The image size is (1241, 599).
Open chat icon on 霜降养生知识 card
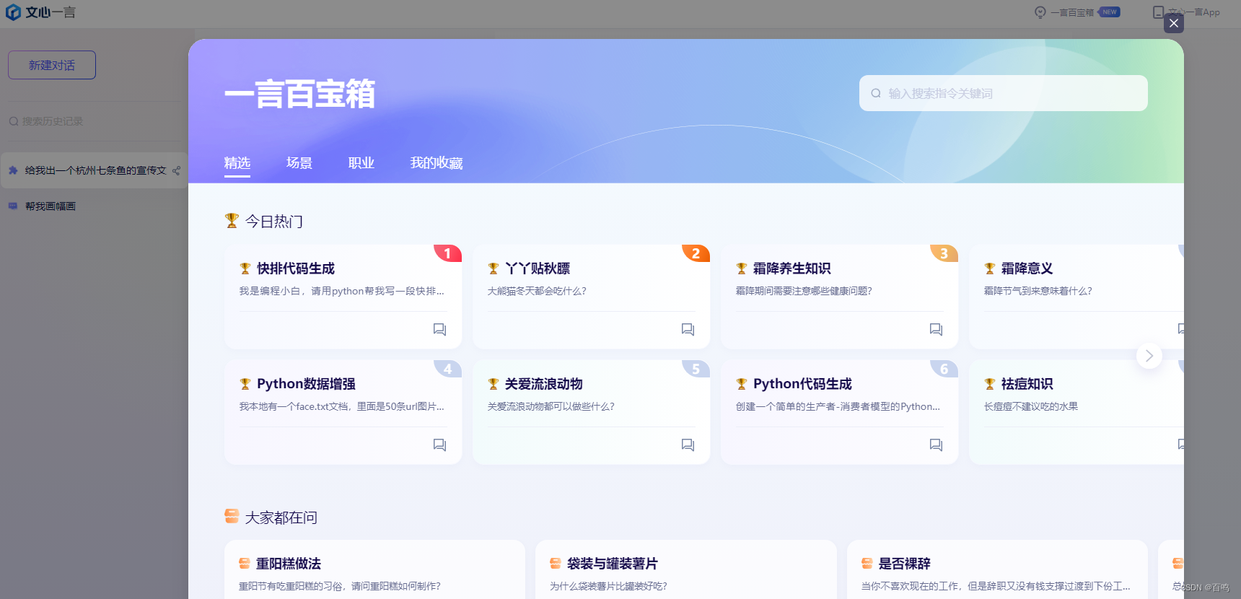point(936,330)
